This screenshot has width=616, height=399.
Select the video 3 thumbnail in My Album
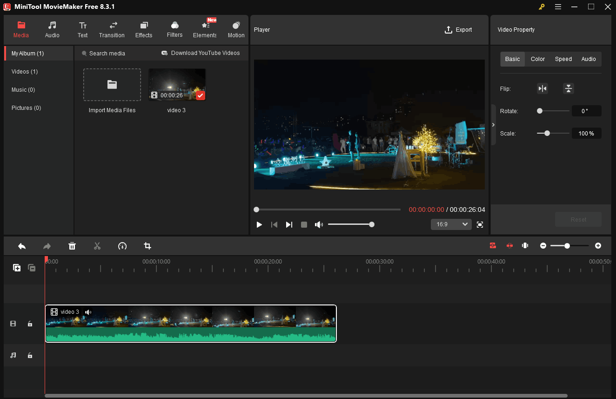tap(176, 84)
